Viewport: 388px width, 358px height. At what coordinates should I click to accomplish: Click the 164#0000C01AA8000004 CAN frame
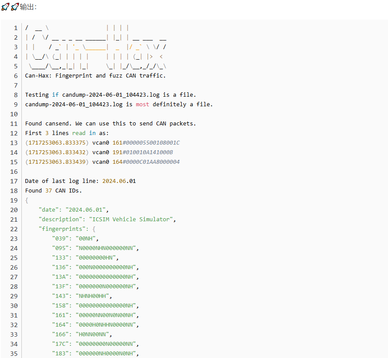coord(146,162)
